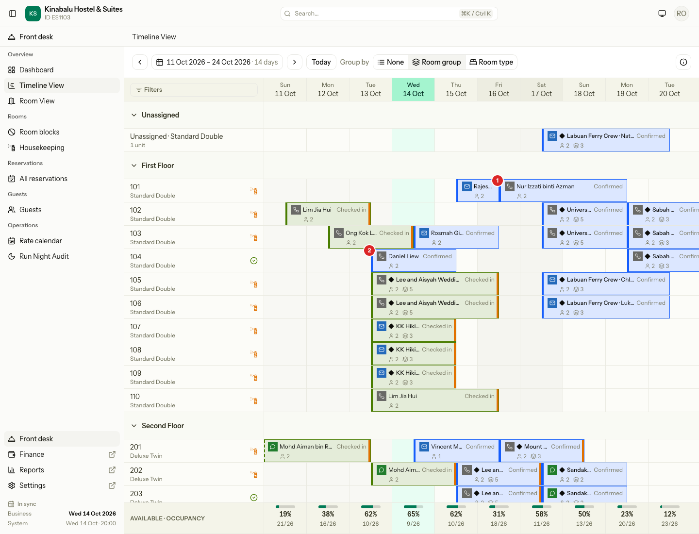The image size is (699, 534).
Task: Open the display monitor icon in header
Action: click(662, 14)
